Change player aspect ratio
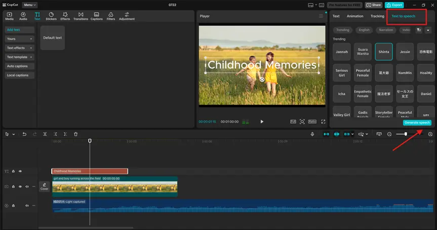This screenshot has height=230, width=437. click(x=312, y=121)
